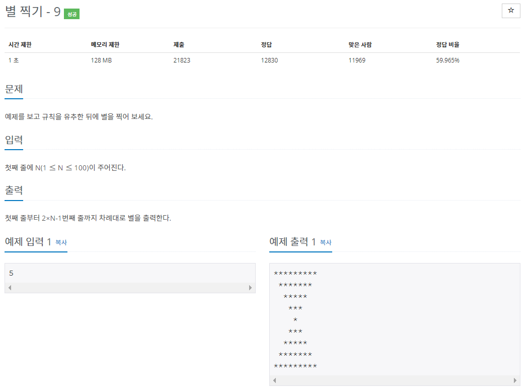Image resolution: width=532 pixels, height=389 pixels.
Task: Click the last nine-star line of example output
Action: pos(295,366)
